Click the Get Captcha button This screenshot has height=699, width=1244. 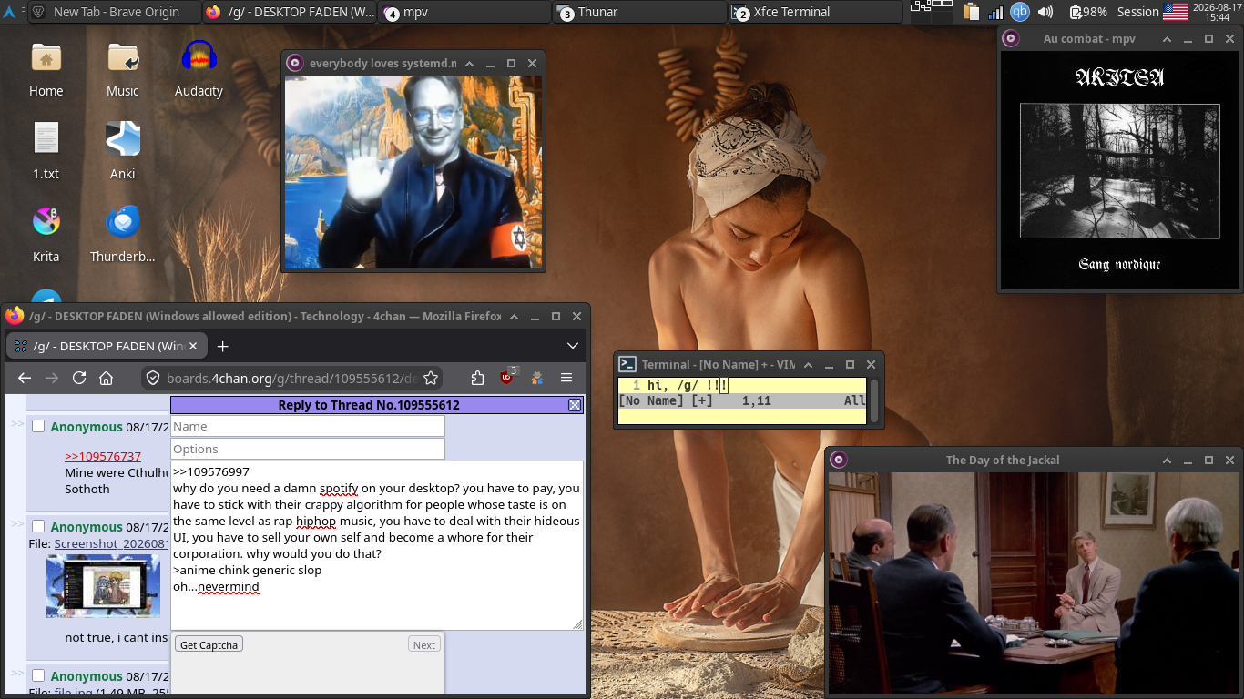[209, 644]
